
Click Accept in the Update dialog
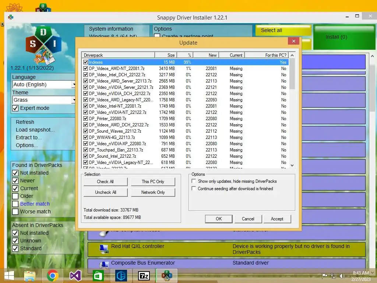pos(277,219)
